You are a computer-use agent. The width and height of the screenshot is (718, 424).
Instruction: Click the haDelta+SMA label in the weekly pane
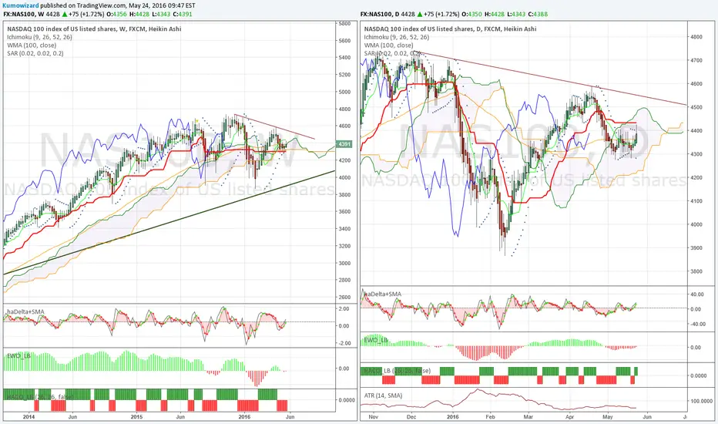[x=25, y=311]
